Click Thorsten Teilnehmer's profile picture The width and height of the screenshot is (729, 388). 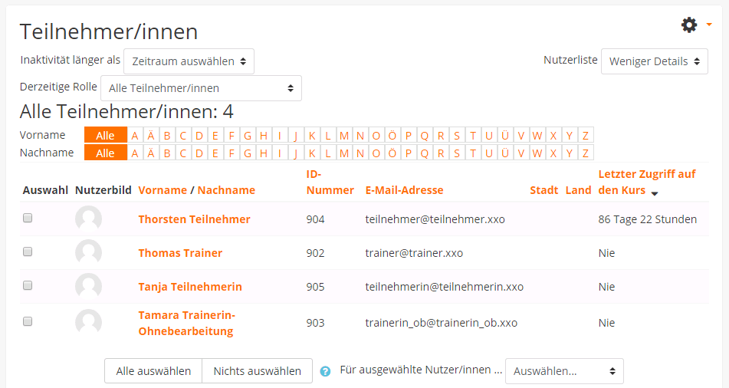[88, 219]
